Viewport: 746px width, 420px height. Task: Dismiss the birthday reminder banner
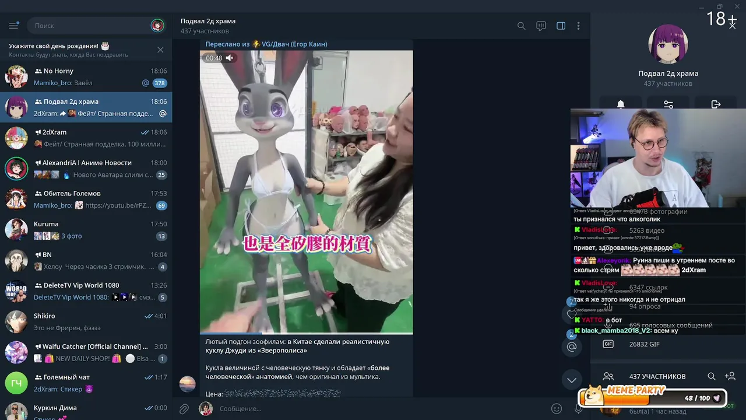click(160, 50)
